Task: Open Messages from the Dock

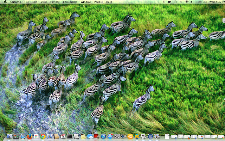Action: (90, 136)
